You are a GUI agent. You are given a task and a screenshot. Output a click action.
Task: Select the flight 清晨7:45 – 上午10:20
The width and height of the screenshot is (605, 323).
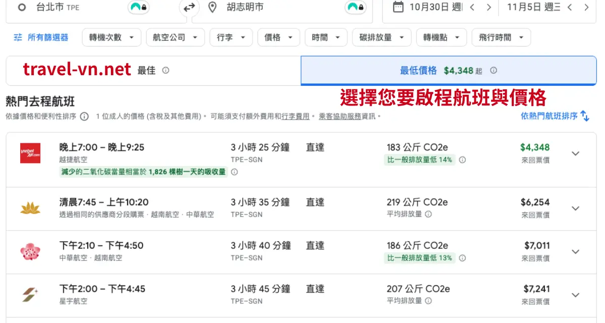(301, 209)
